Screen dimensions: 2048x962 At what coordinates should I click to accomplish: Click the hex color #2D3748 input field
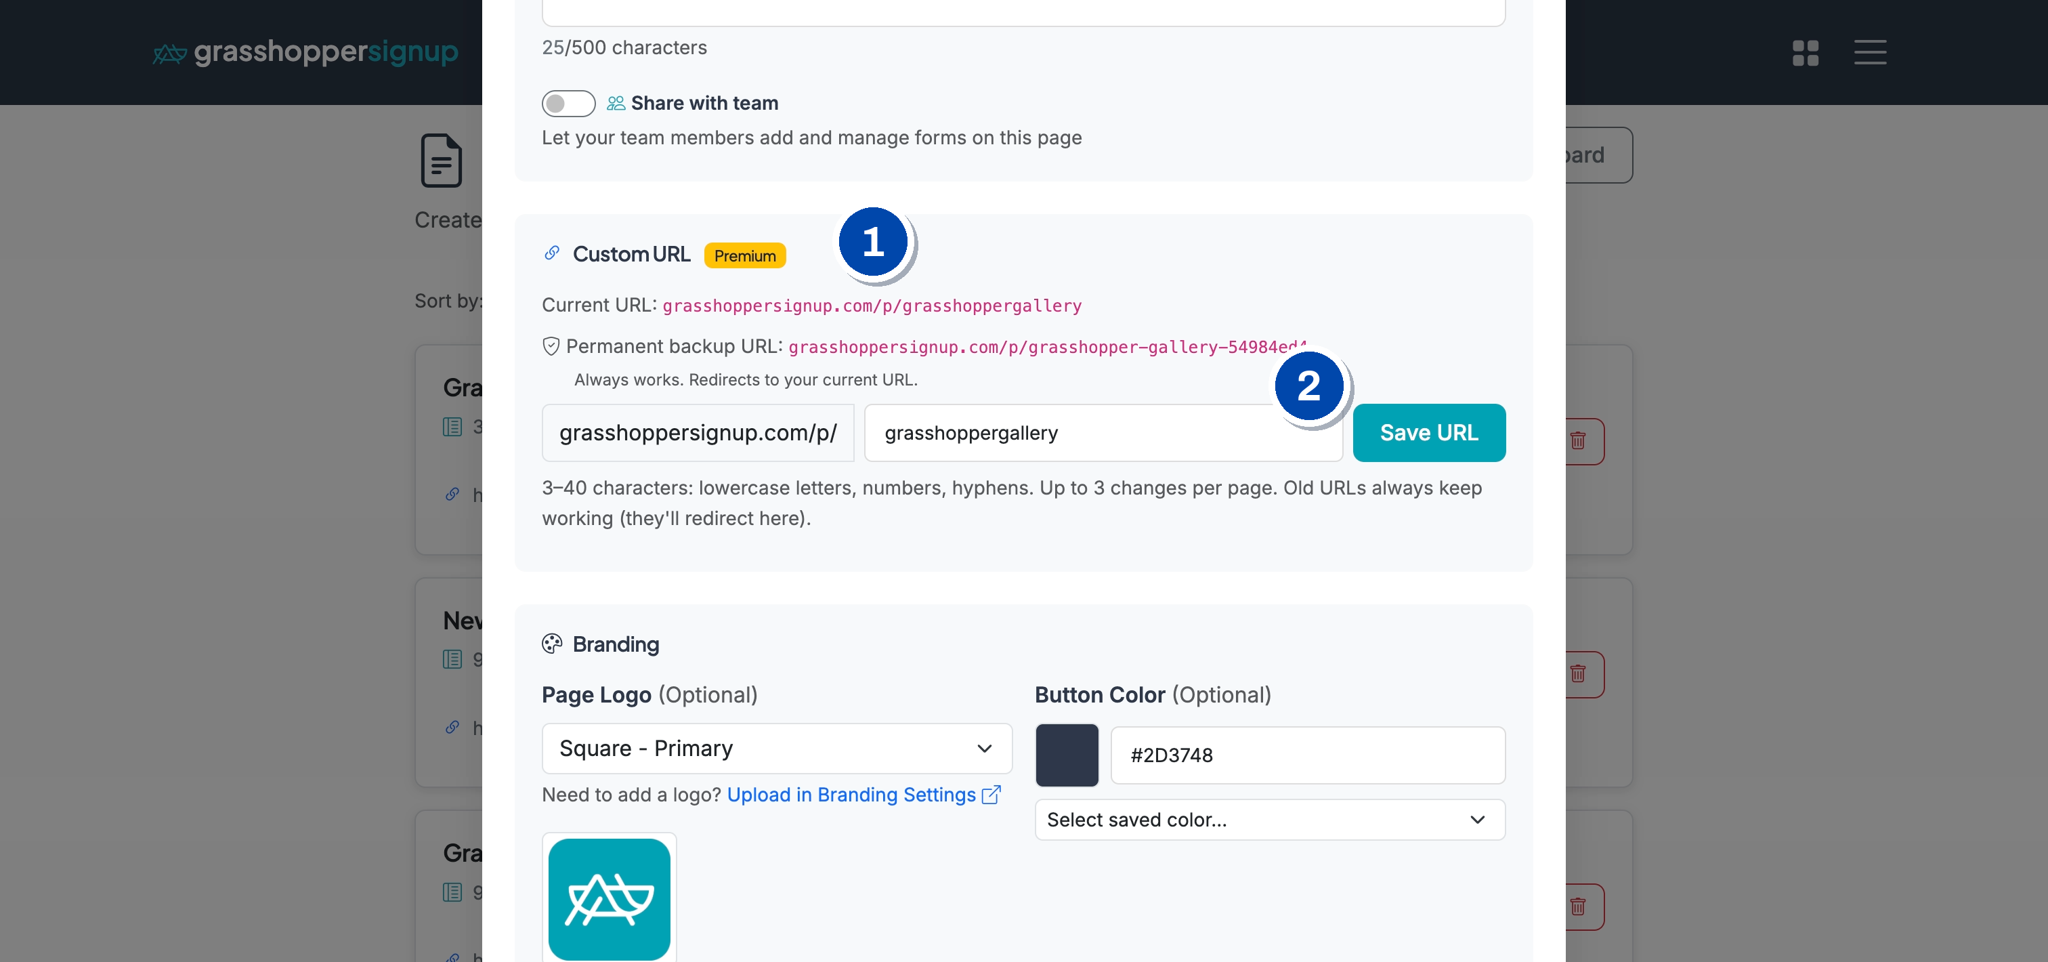(1307, 755)
